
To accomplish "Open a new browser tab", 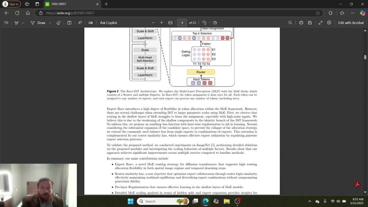I will [106, 4].
